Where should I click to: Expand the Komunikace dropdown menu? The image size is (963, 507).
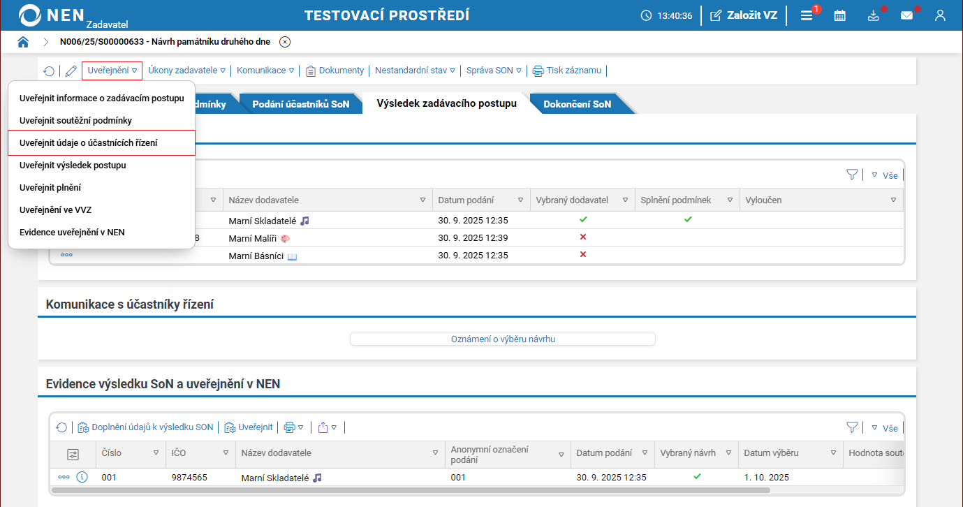click(x=265, y=71)
